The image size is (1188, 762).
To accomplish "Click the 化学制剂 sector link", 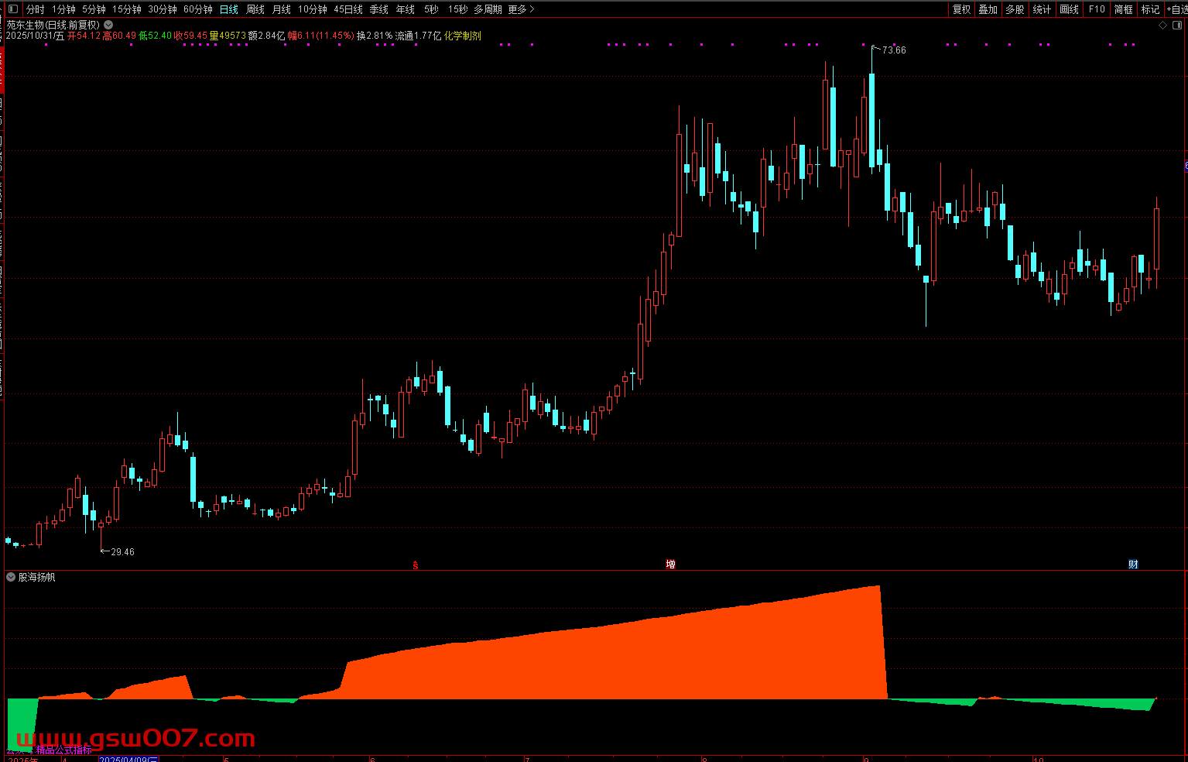I will (x=463, y=36).
